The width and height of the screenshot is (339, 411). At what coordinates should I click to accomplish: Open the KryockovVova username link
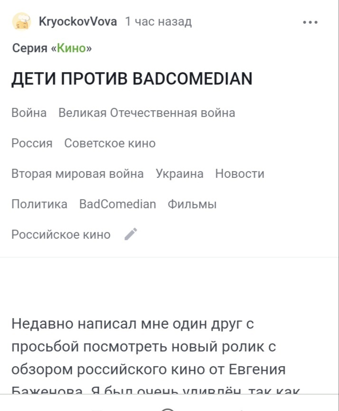click(77, 21)
